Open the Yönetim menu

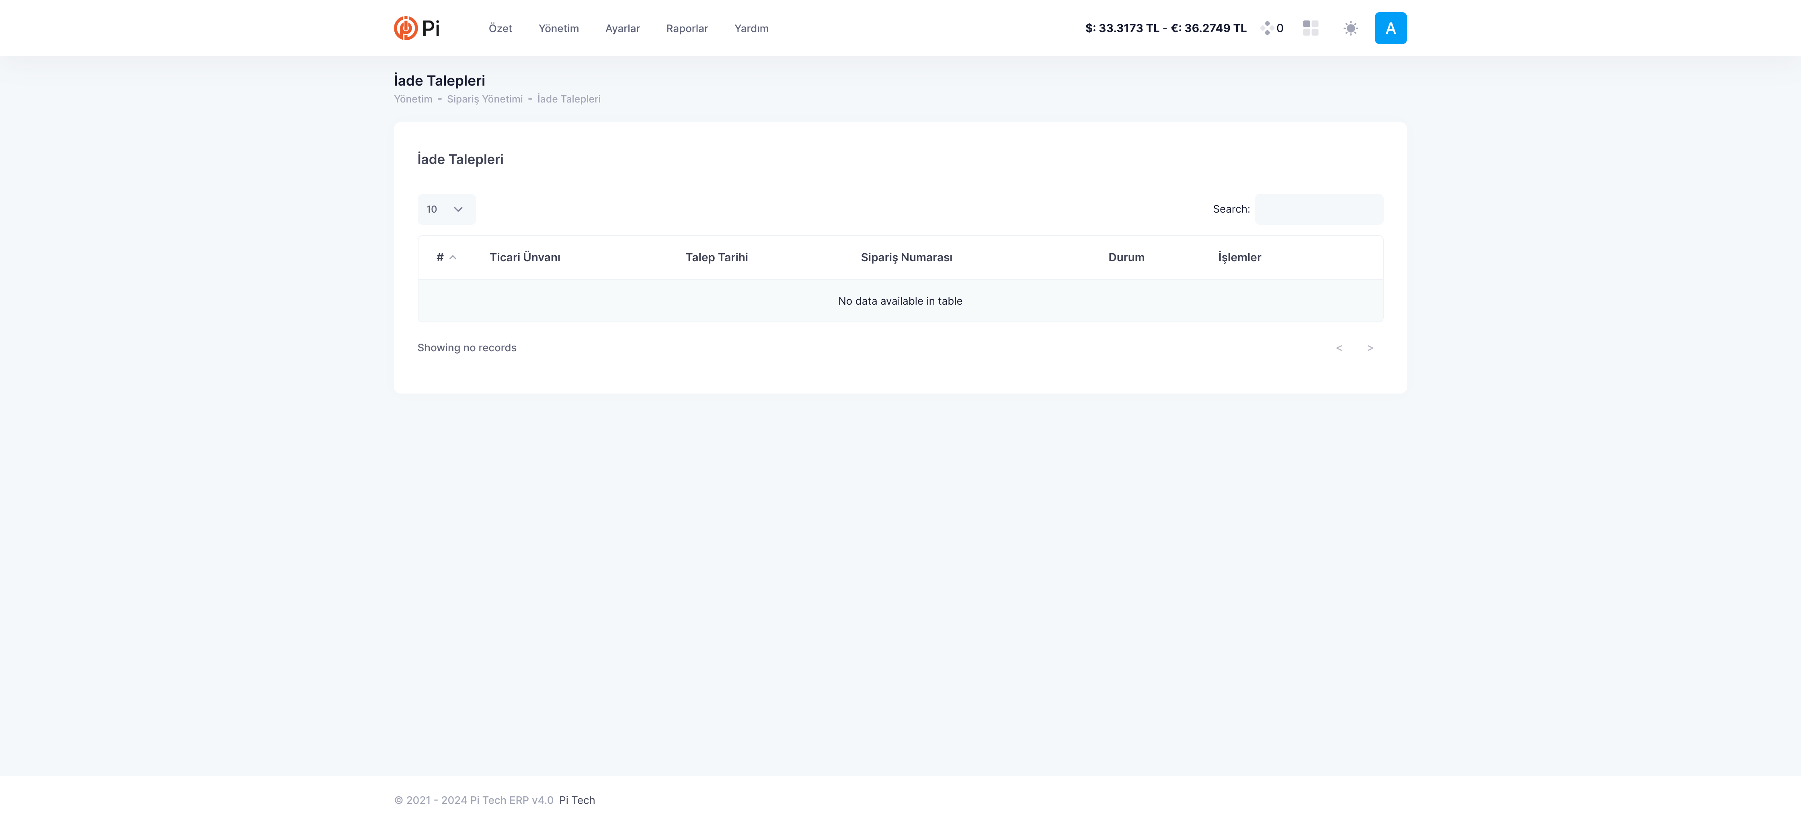[x=558, y=29]
